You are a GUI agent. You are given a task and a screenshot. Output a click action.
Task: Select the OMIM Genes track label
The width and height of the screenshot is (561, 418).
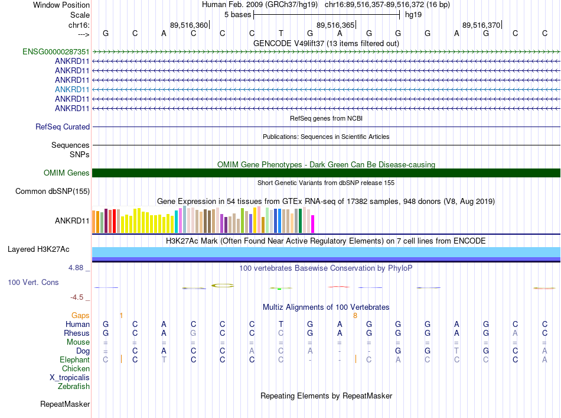pyautogui.click(x=67, y=173)
